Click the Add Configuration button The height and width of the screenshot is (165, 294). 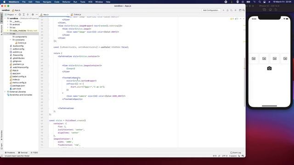click(211, 10)
